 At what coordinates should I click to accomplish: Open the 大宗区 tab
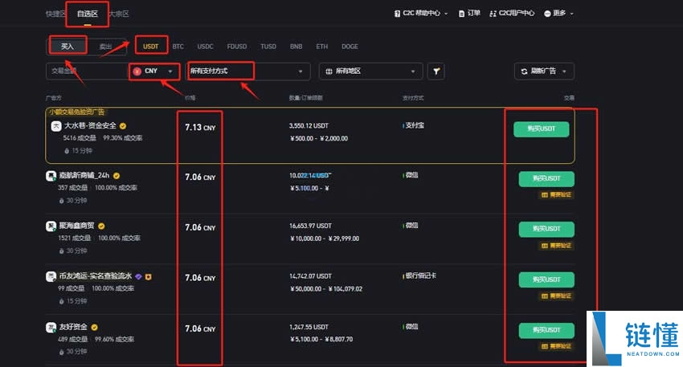(x=119, y=14)
